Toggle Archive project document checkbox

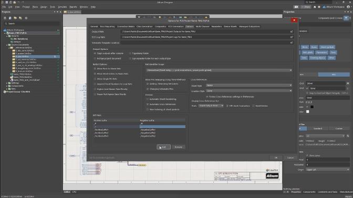pyautogui.click(x=95, y=58)
